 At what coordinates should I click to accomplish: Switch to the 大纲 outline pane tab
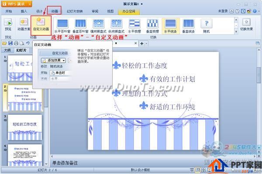point(7,50)
